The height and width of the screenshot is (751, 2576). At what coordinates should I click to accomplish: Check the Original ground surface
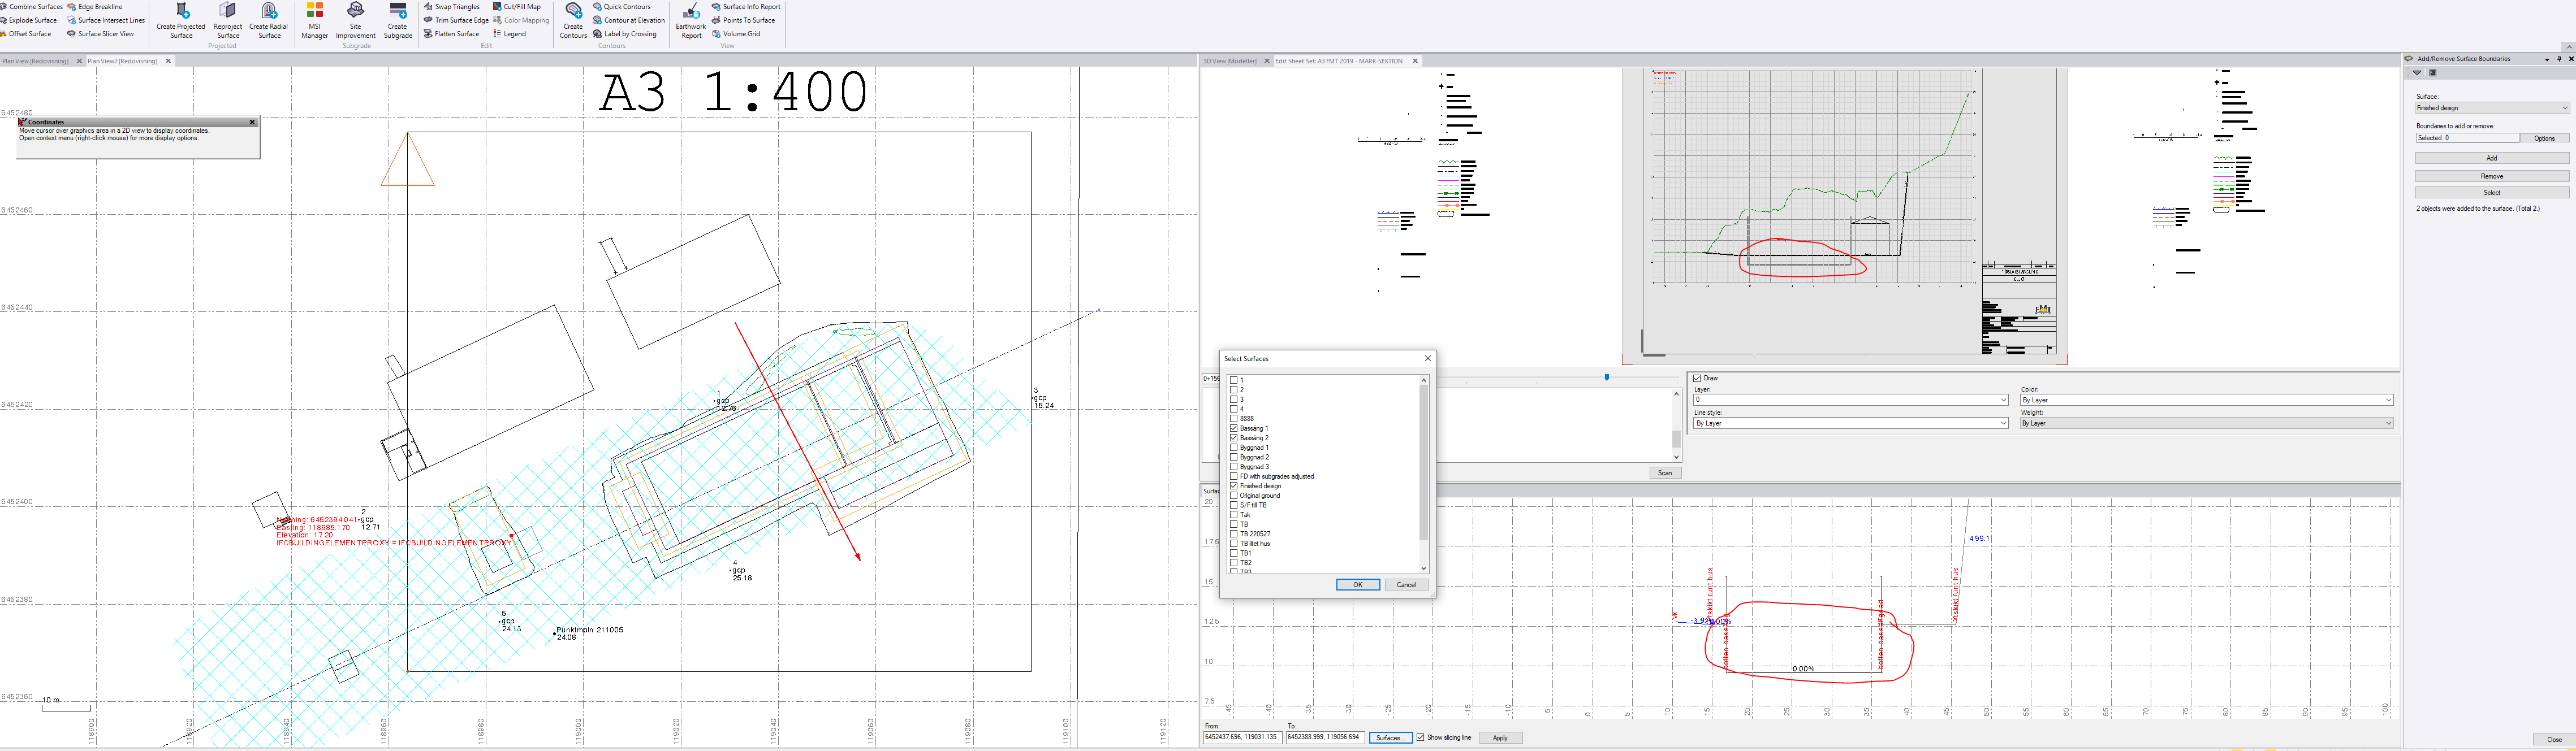[1234, 496]
